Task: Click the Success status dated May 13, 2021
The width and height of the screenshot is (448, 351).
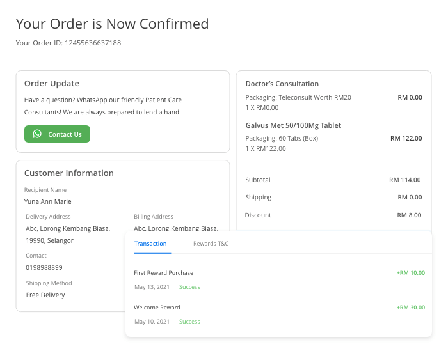Action: tap(189, 287)
